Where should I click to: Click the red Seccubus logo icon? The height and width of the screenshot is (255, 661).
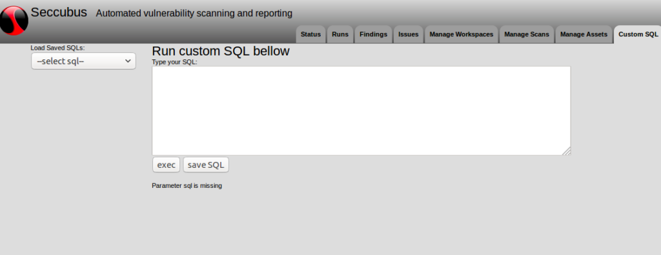click(x=14, y=20)
